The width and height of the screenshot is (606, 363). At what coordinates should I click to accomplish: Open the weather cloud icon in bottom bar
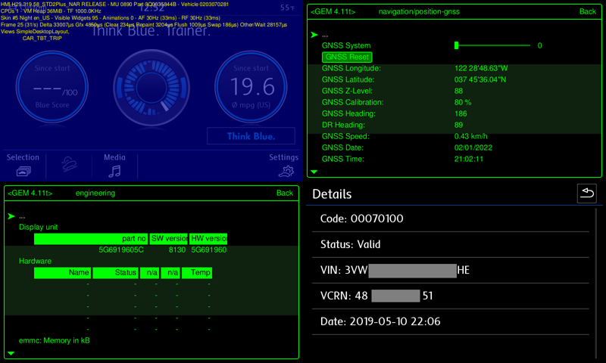pyautogui.click(x=70, y=164)
